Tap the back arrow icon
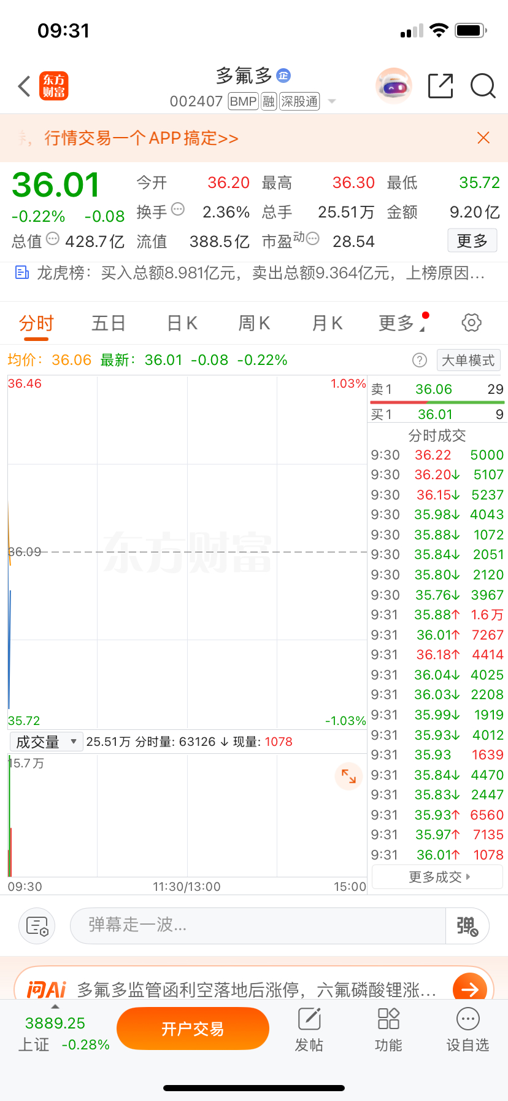The width and height of the screenshot is (508, 1101). coord(25,87)
